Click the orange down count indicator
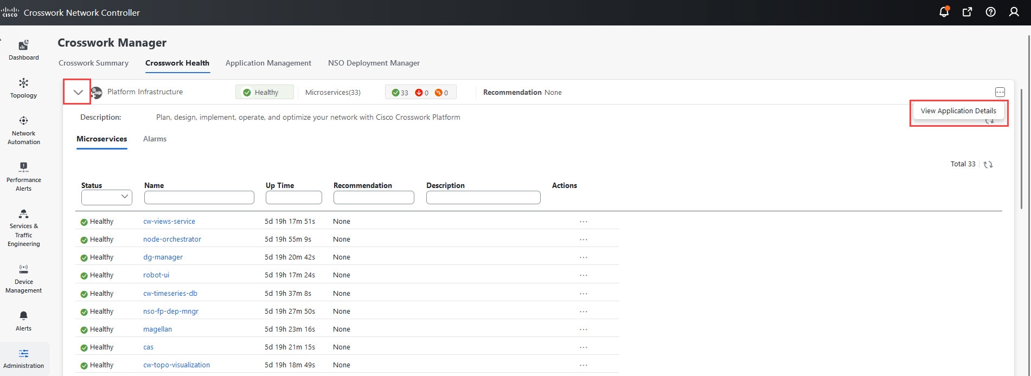This screenshot has width=1031, height=376. click(441, 93)
